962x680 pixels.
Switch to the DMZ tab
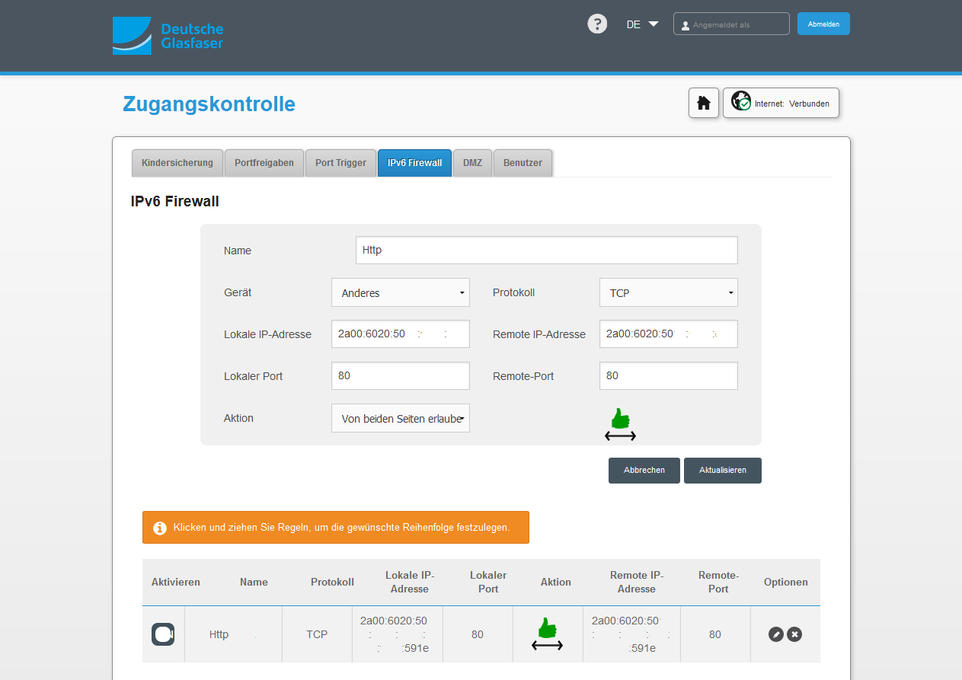[472, 163]
